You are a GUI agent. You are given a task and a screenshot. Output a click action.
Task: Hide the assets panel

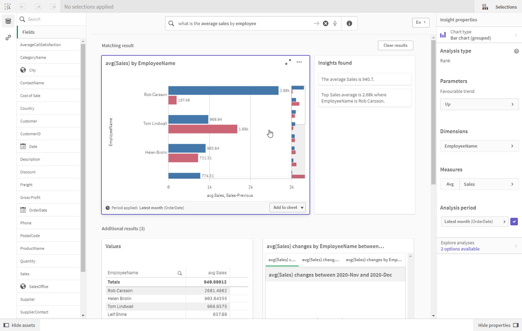20,325
